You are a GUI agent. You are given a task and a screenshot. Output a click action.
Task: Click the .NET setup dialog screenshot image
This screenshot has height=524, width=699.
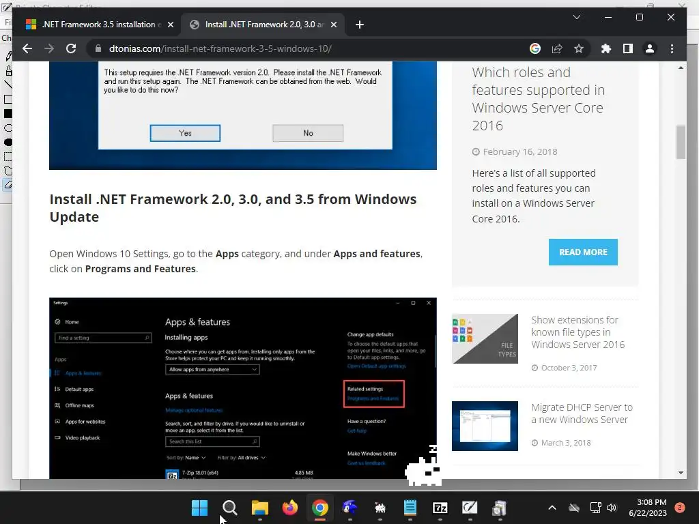coord(243,115)
